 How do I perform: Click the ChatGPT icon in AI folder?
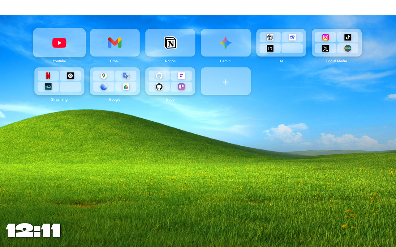pos(270,37)
